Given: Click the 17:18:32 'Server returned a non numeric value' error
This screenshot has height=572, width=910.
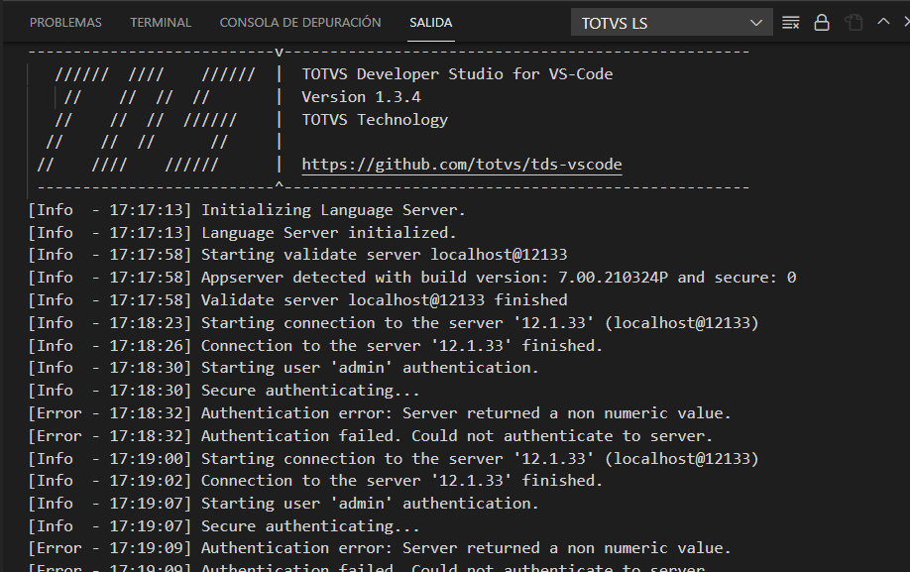Looking at the screenshot, I should (380, 413).
